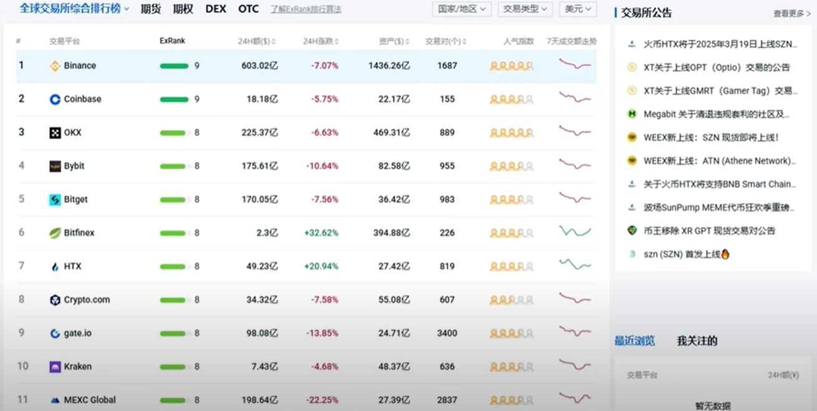This screenshot has width=817, height=411.
Task: Open the XT关于上线GMRT (Gamer Tag) announcement
Action: click(x=721, y=91)
